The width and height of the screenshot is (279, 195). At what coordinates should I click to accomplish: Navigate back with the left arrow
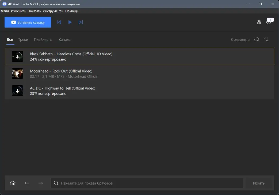[27, 183]
